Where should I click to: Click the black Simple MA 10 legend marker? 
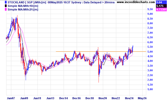6,6
